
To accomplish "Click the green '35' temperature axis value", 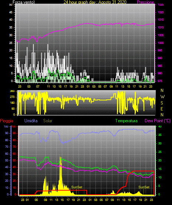I will [160, 135].
